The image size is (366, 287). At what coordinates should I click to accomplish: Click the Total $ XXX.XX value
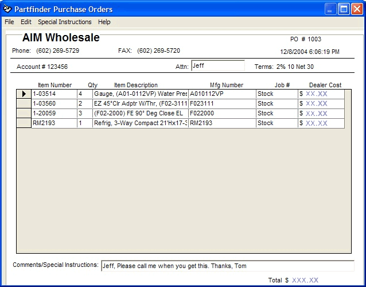[305, 280]
